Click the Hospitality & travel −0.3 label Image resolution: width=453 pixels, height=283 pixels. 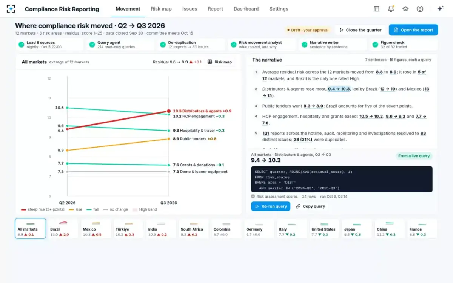pos(199,131)
